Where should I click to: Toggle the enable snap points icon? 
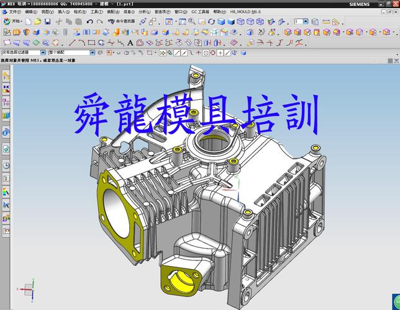162,53
